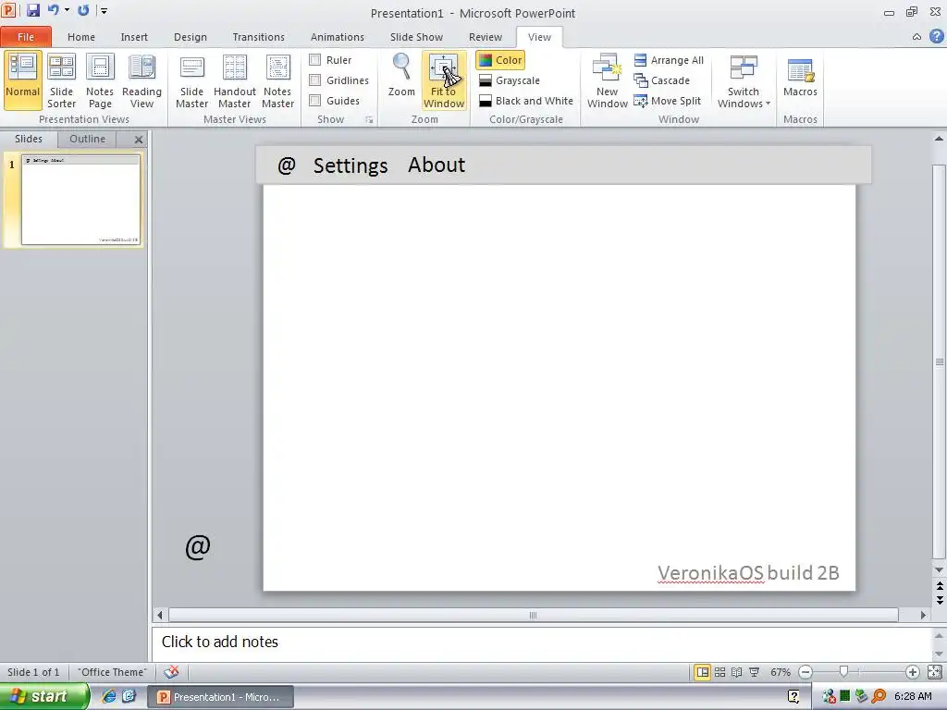Image resolution: width=947 pixels, height=710 pixels.
Task: Click magnifier icon in system tray
Action: pyautogui.click(x=879, y=696)
